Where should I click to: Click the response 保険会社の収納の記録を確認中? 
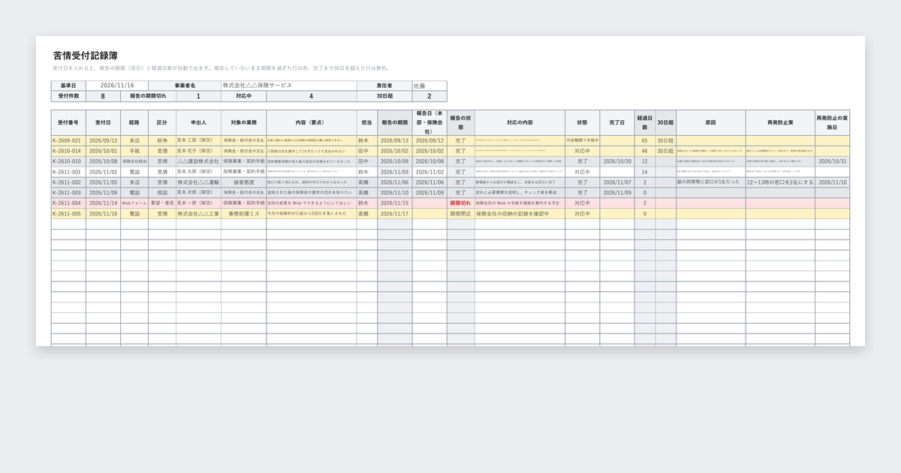coord(520,214)
